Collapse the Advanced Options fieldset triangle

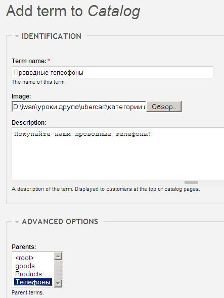point(17,222)
